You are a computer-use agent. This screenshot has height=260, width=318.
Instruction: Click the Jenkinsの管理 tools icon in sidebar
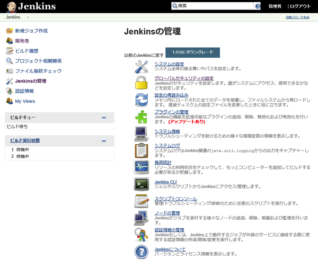(x=10, y=81)
